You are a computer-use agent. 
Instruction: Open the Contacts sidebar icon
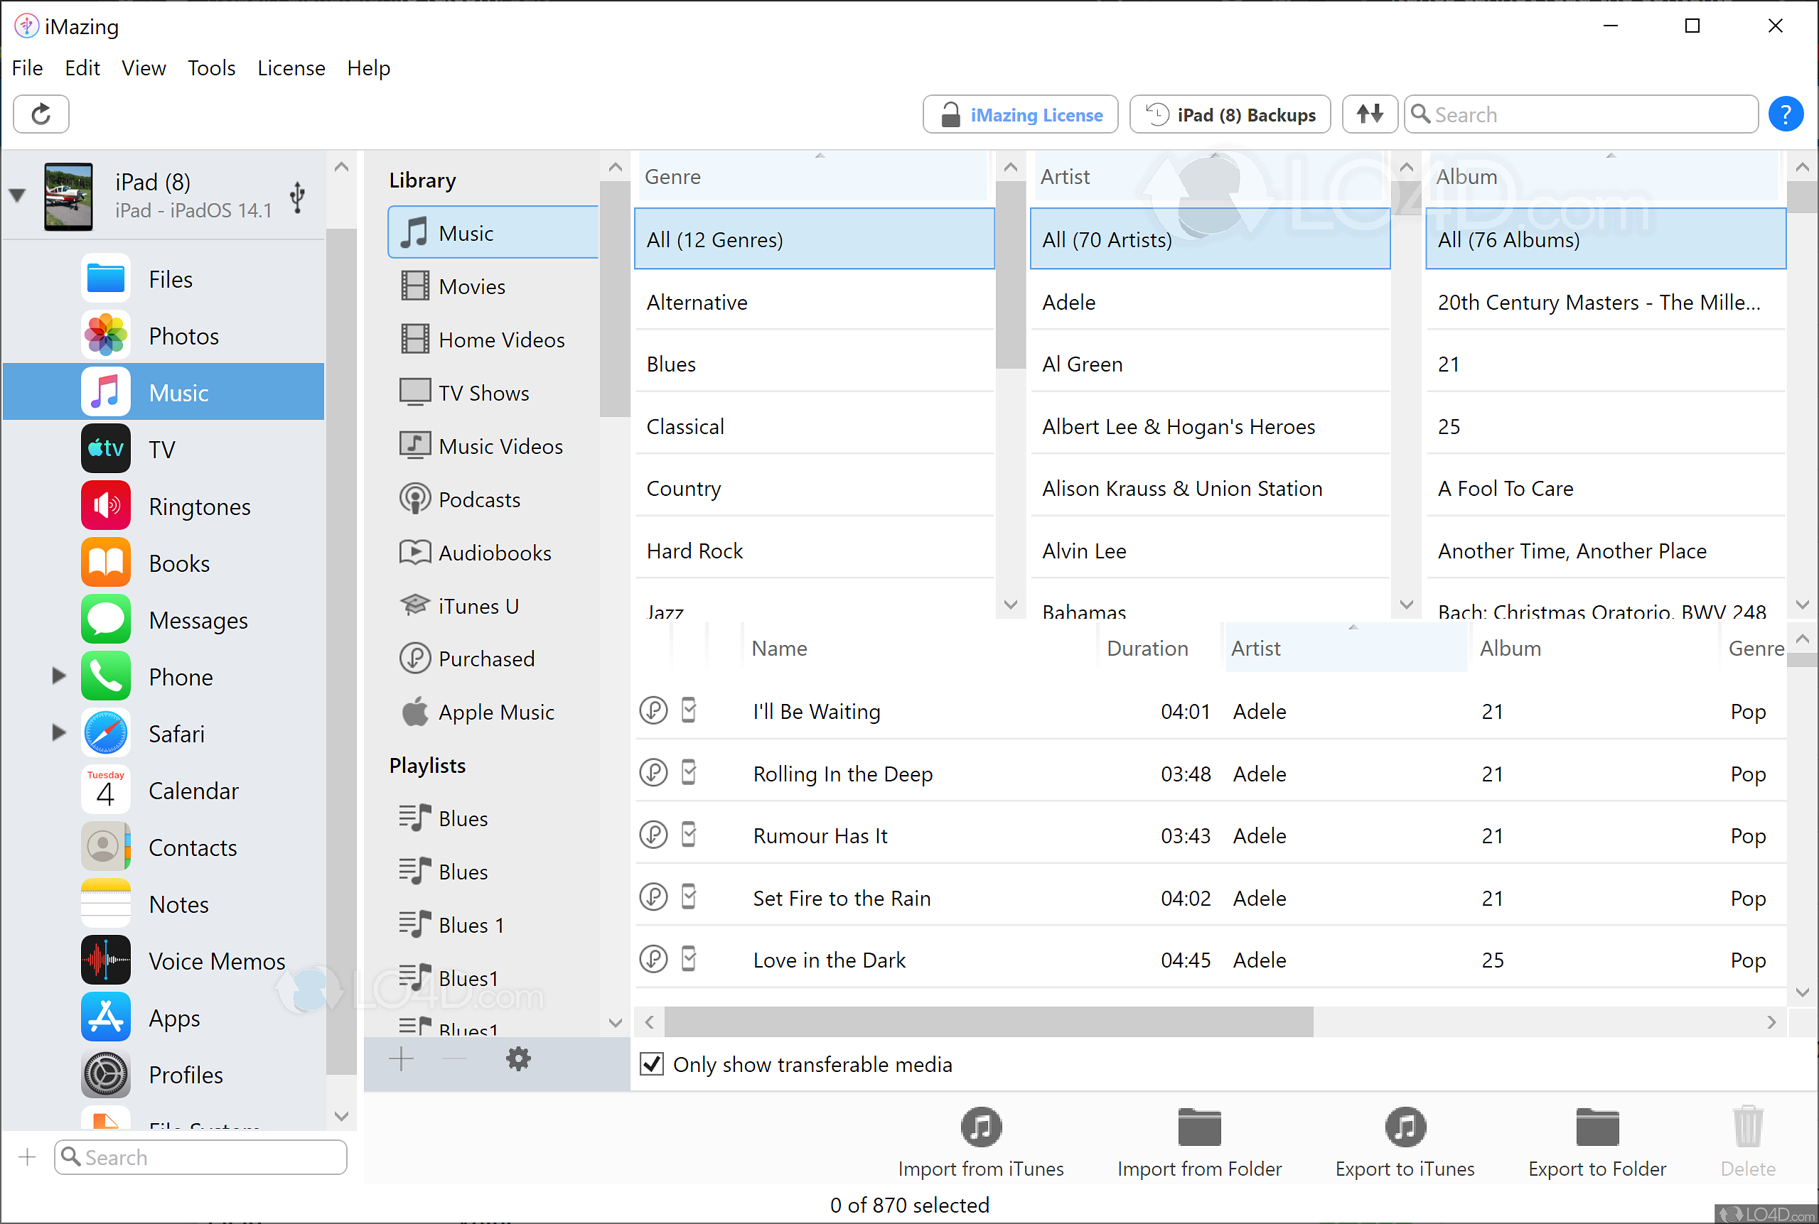pyautogui.click(x=105, y=847)
